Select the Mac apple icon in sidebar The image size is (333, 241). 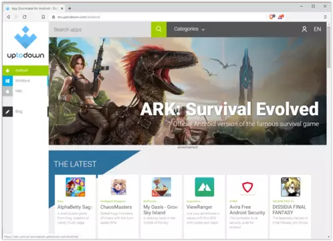point(7,91)
